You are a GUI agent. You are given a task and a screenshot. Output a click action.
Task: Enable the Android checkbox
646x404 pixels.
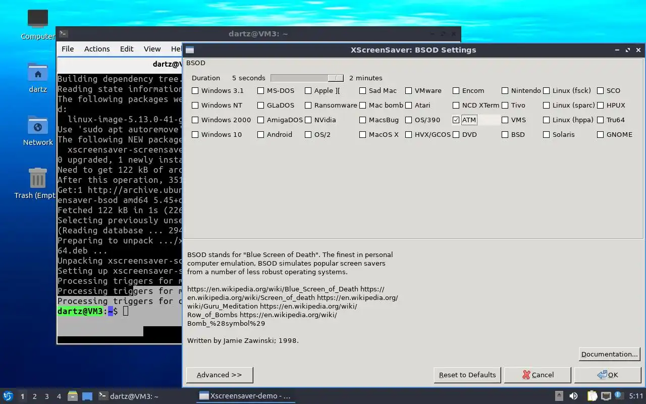click(260, 135)
